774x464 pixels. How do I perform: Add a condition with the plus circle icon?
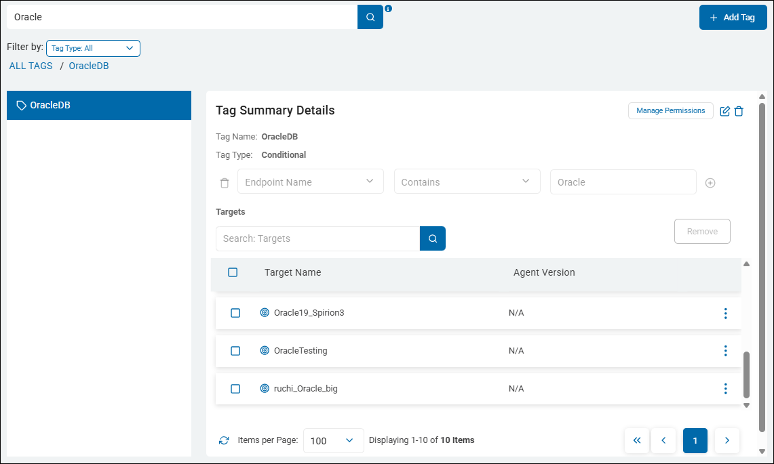click(710, 183)
